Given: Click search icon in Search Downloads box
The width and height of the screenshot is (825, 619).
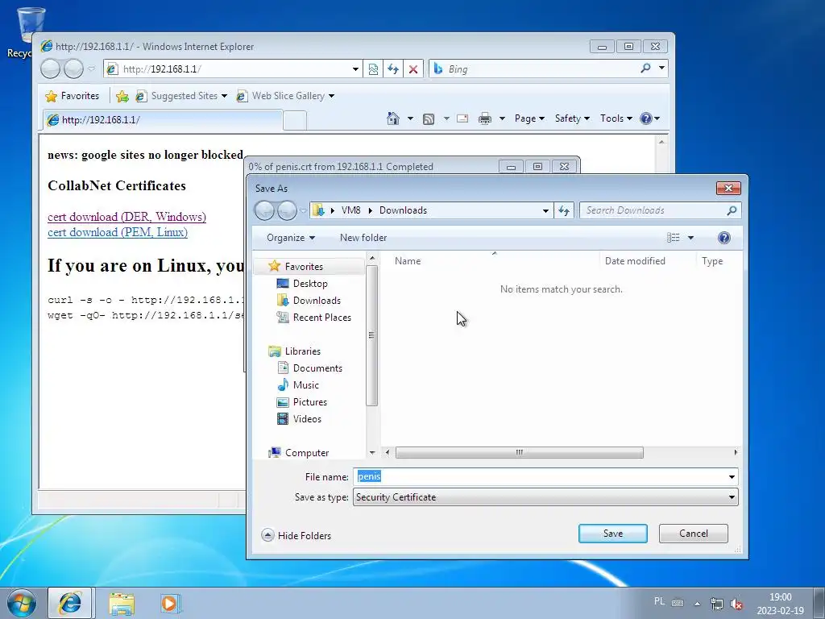Looking at the screenshot, I should [x=732, y=210].
